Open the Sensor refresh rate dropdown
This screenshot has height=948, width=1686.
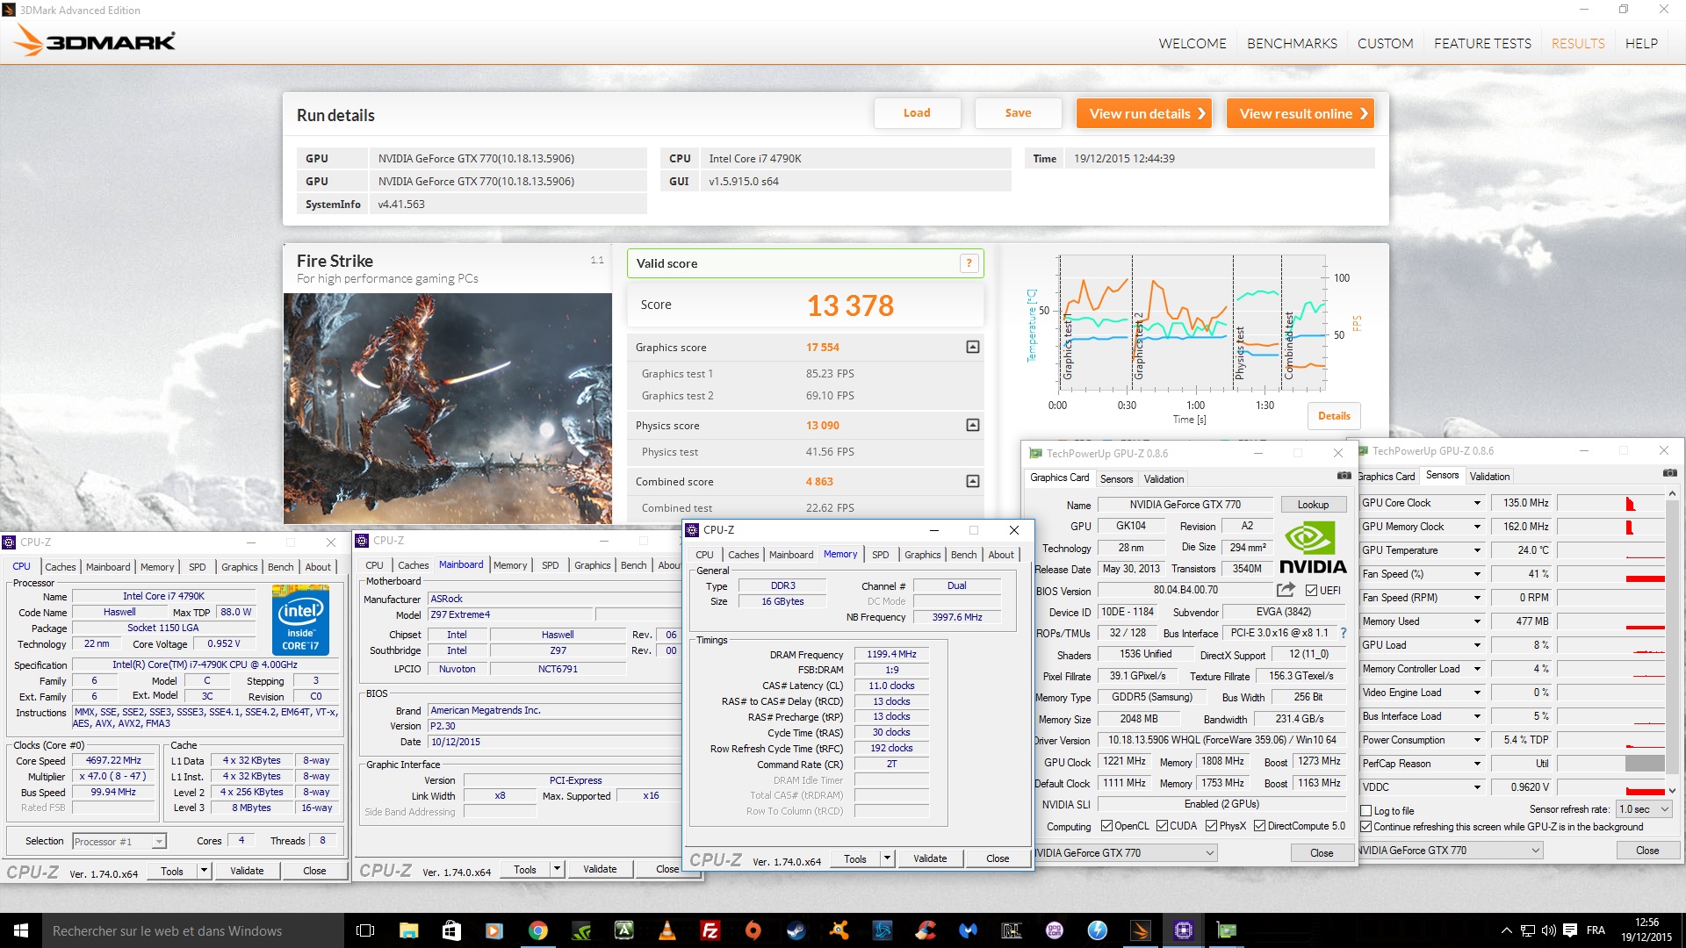point(1643,809)
